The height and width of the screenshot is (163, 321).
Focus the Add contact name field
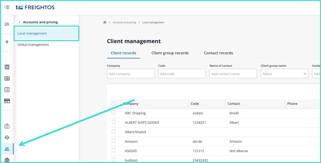click(233, 74)
